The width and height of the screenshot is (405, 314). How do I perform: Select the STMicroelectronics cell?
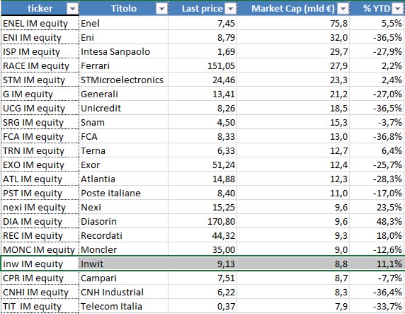point(123,80)
